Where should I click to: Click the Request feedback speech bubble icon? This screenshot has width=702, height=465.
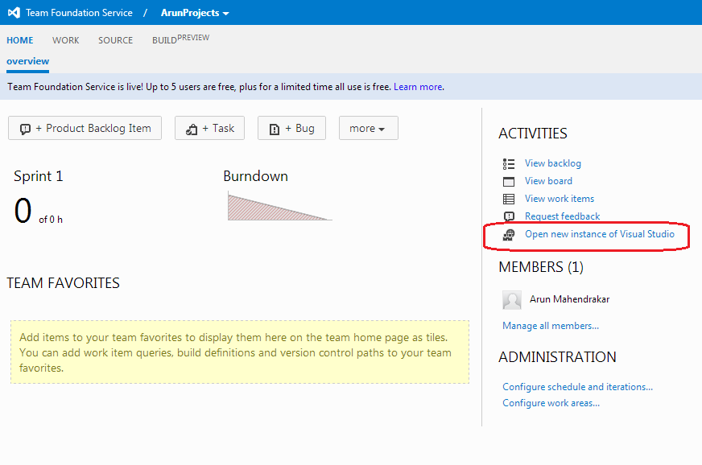point(509,216)
